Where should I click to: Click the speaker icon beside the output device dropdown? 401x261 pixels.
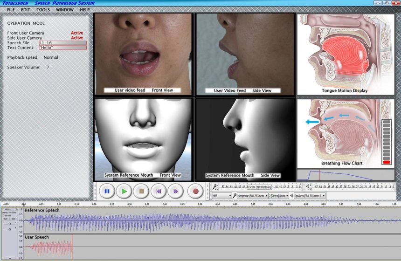pyautogui.click(x=291, y=196)
